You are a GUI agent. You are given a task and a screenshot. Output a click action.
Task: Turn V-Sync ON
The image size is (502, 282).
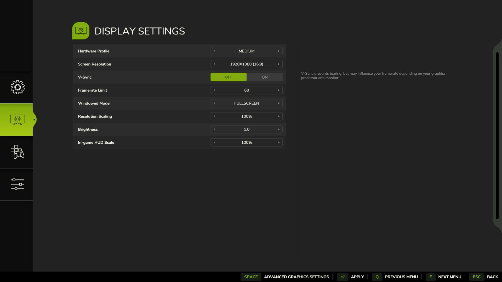(264, 77)
